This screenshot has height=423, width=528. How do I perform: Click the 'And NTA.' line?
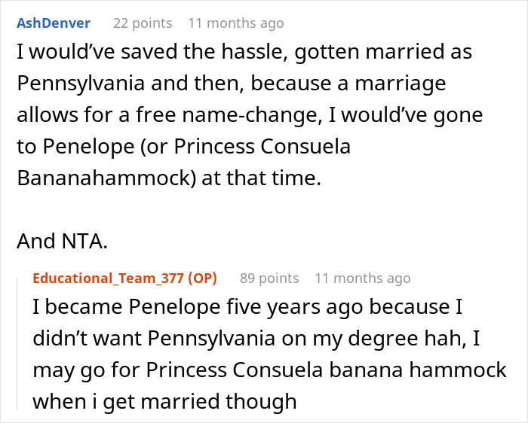click(62, 240)
